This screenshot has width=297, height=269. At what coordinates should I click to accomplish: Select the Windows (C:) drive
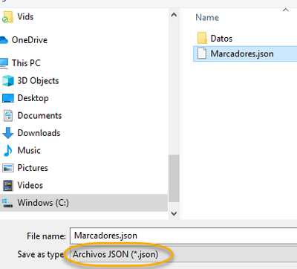[84, 203]
